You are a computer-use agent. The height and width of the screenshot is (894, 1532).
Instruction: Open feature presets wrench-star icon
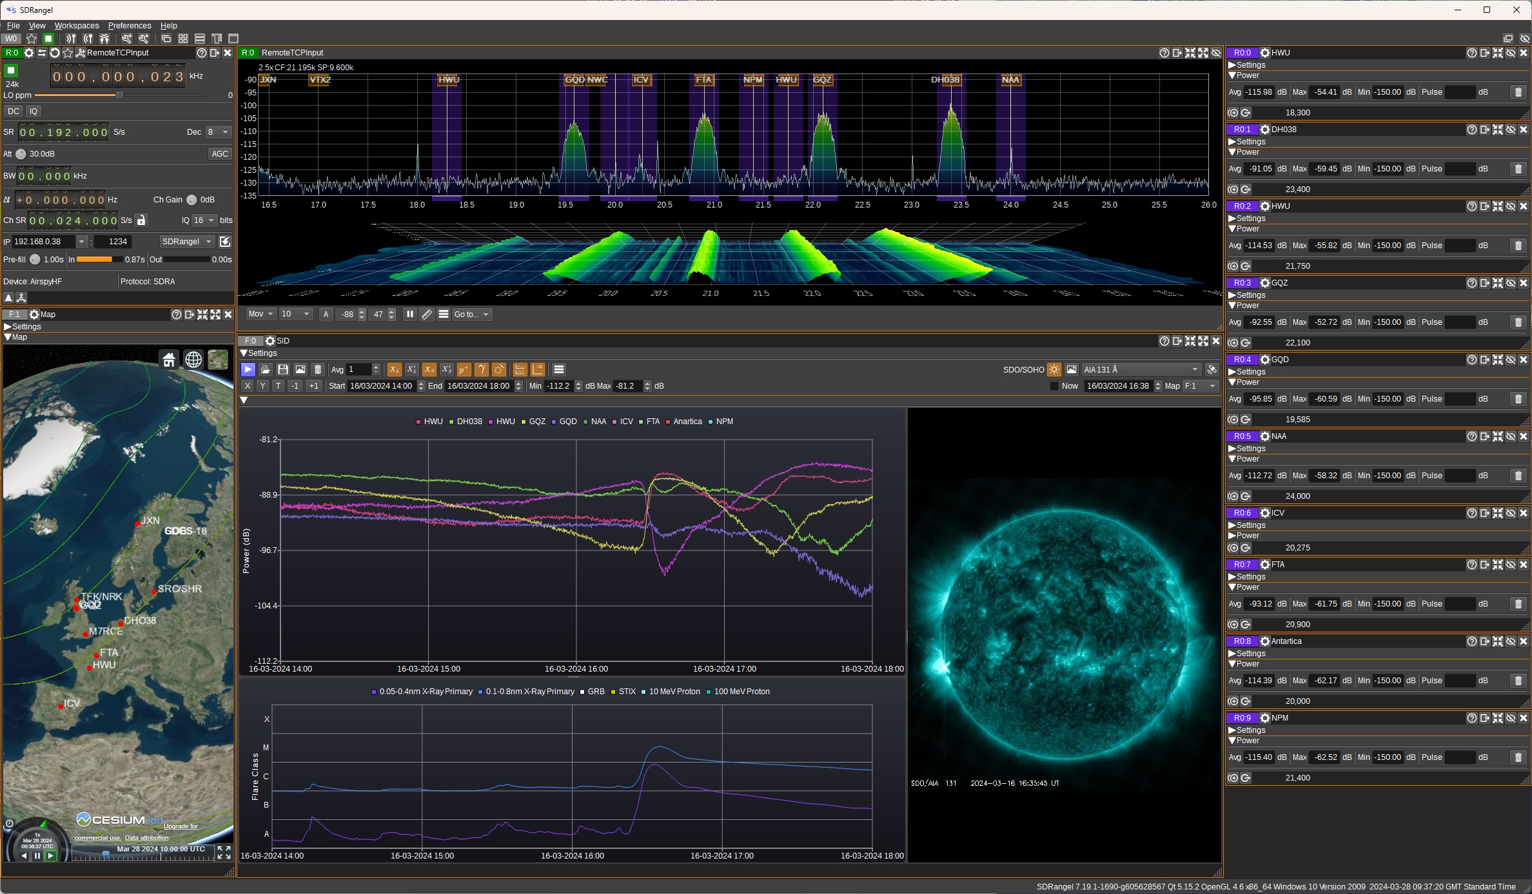(144, 39)
